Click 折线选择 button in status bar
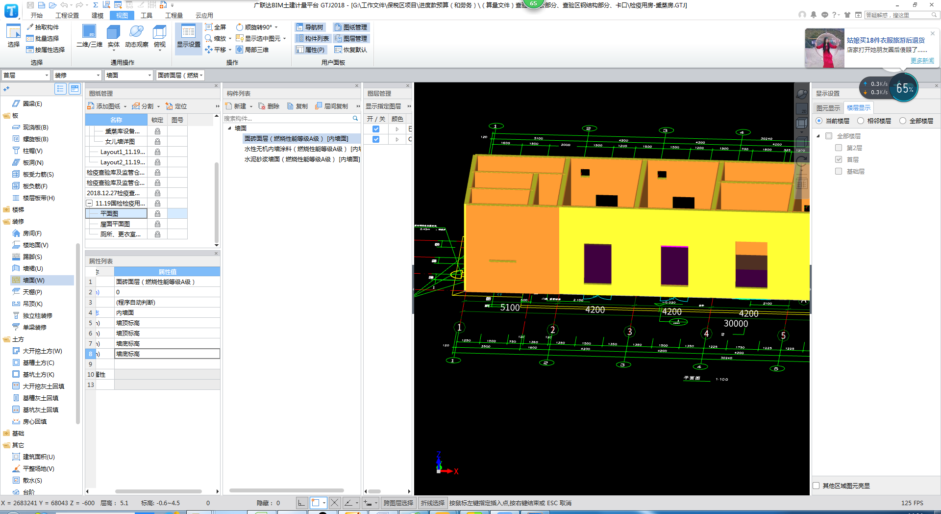The image size is (941, 514). coord(433,503)
